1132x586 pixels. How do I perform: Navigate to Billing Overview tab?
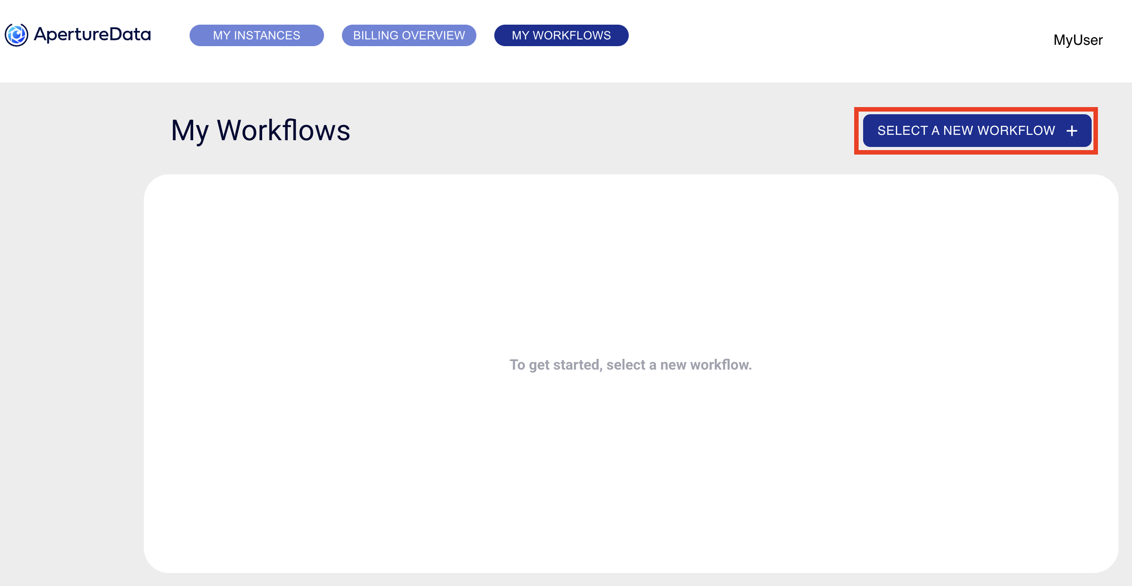click(x=410, y=35)
